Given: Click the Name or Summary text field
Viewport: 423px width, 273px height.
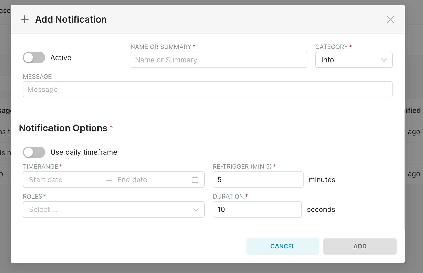Looking at the screenshot, I should (219, 60).
